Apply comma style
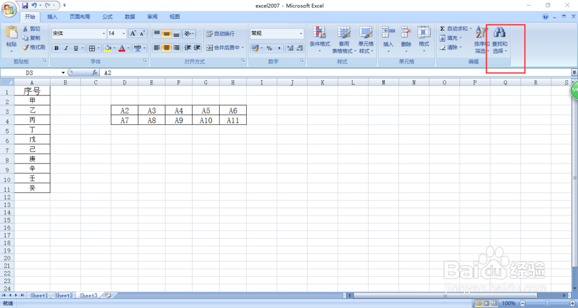The width and height of the screenshot is (578, 308). [x=279, y=49]
